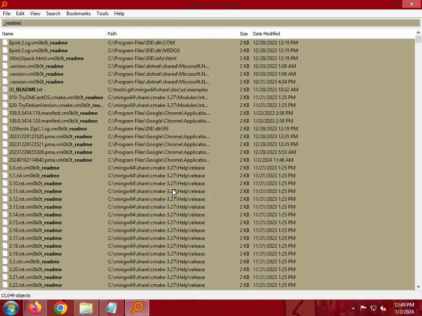This screenshot has height=316, width=422.
Task: Show hidden system tray icons arrow
Action: tap(353, 308)
